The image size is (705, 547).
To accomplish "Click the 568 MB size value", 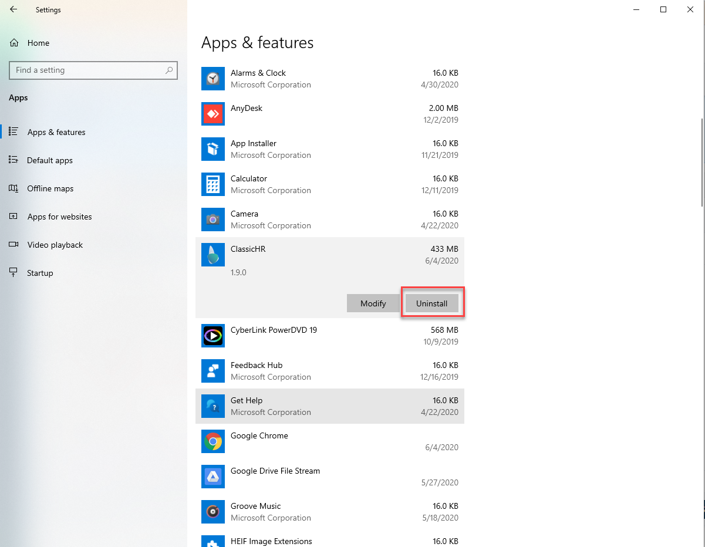I will click(444, 330).
